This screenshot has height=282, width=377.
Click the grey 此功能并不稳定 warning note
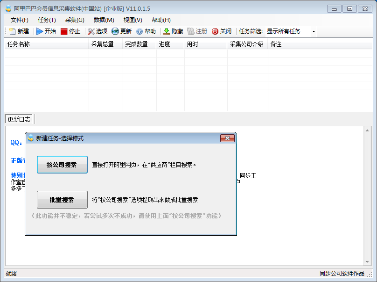[x=126, y=216]
